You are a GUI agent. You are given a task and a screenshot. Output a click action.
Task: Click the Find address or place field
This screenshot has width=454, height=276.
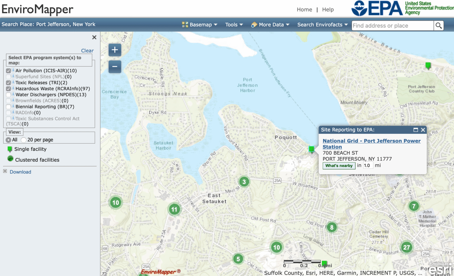pyautogui.click(x=392, y=26)
